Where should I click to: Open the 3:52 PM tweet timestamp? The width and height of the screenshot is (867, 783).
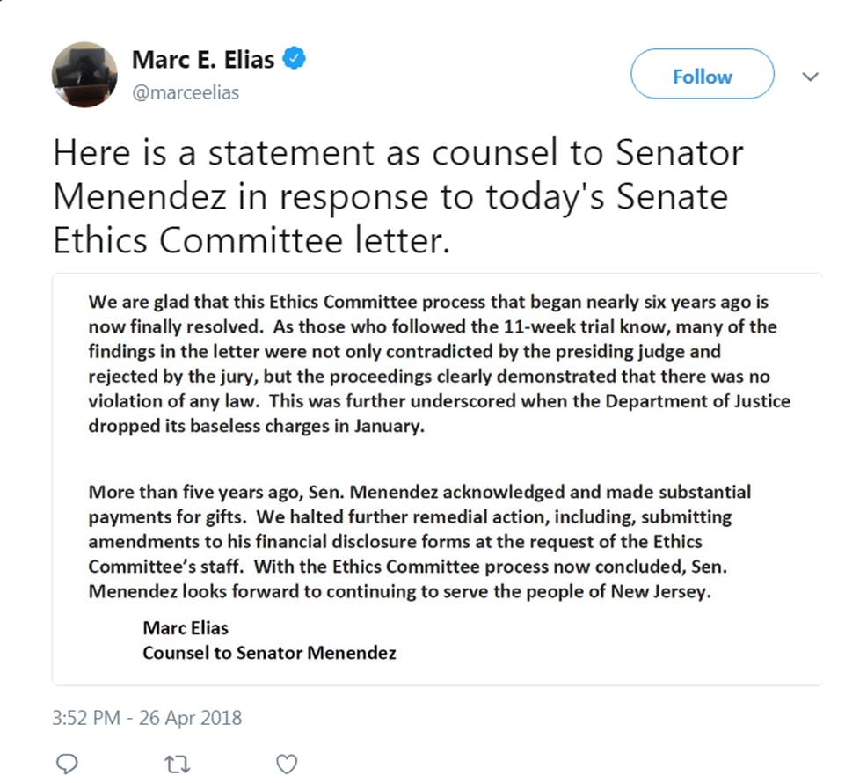[86, 718]
